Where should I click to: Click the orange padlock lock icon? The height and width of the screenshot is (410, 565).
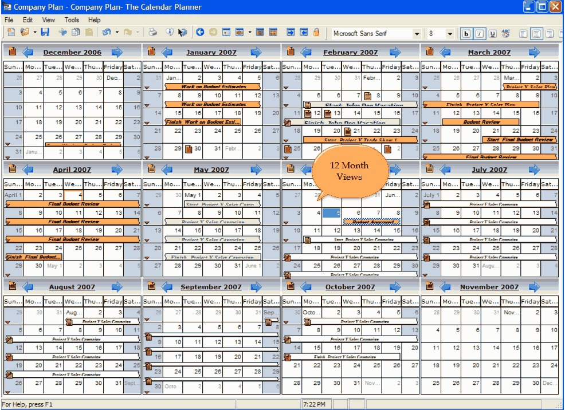(x=316, y=33)
